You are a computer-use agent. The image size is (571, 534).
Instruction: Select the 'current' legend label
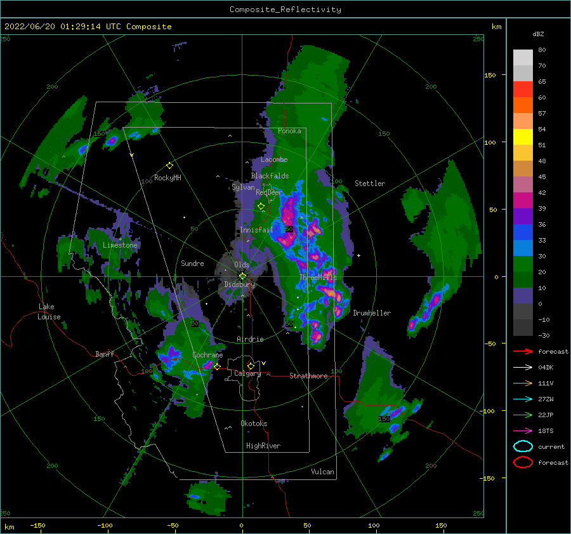coord(551,446)
